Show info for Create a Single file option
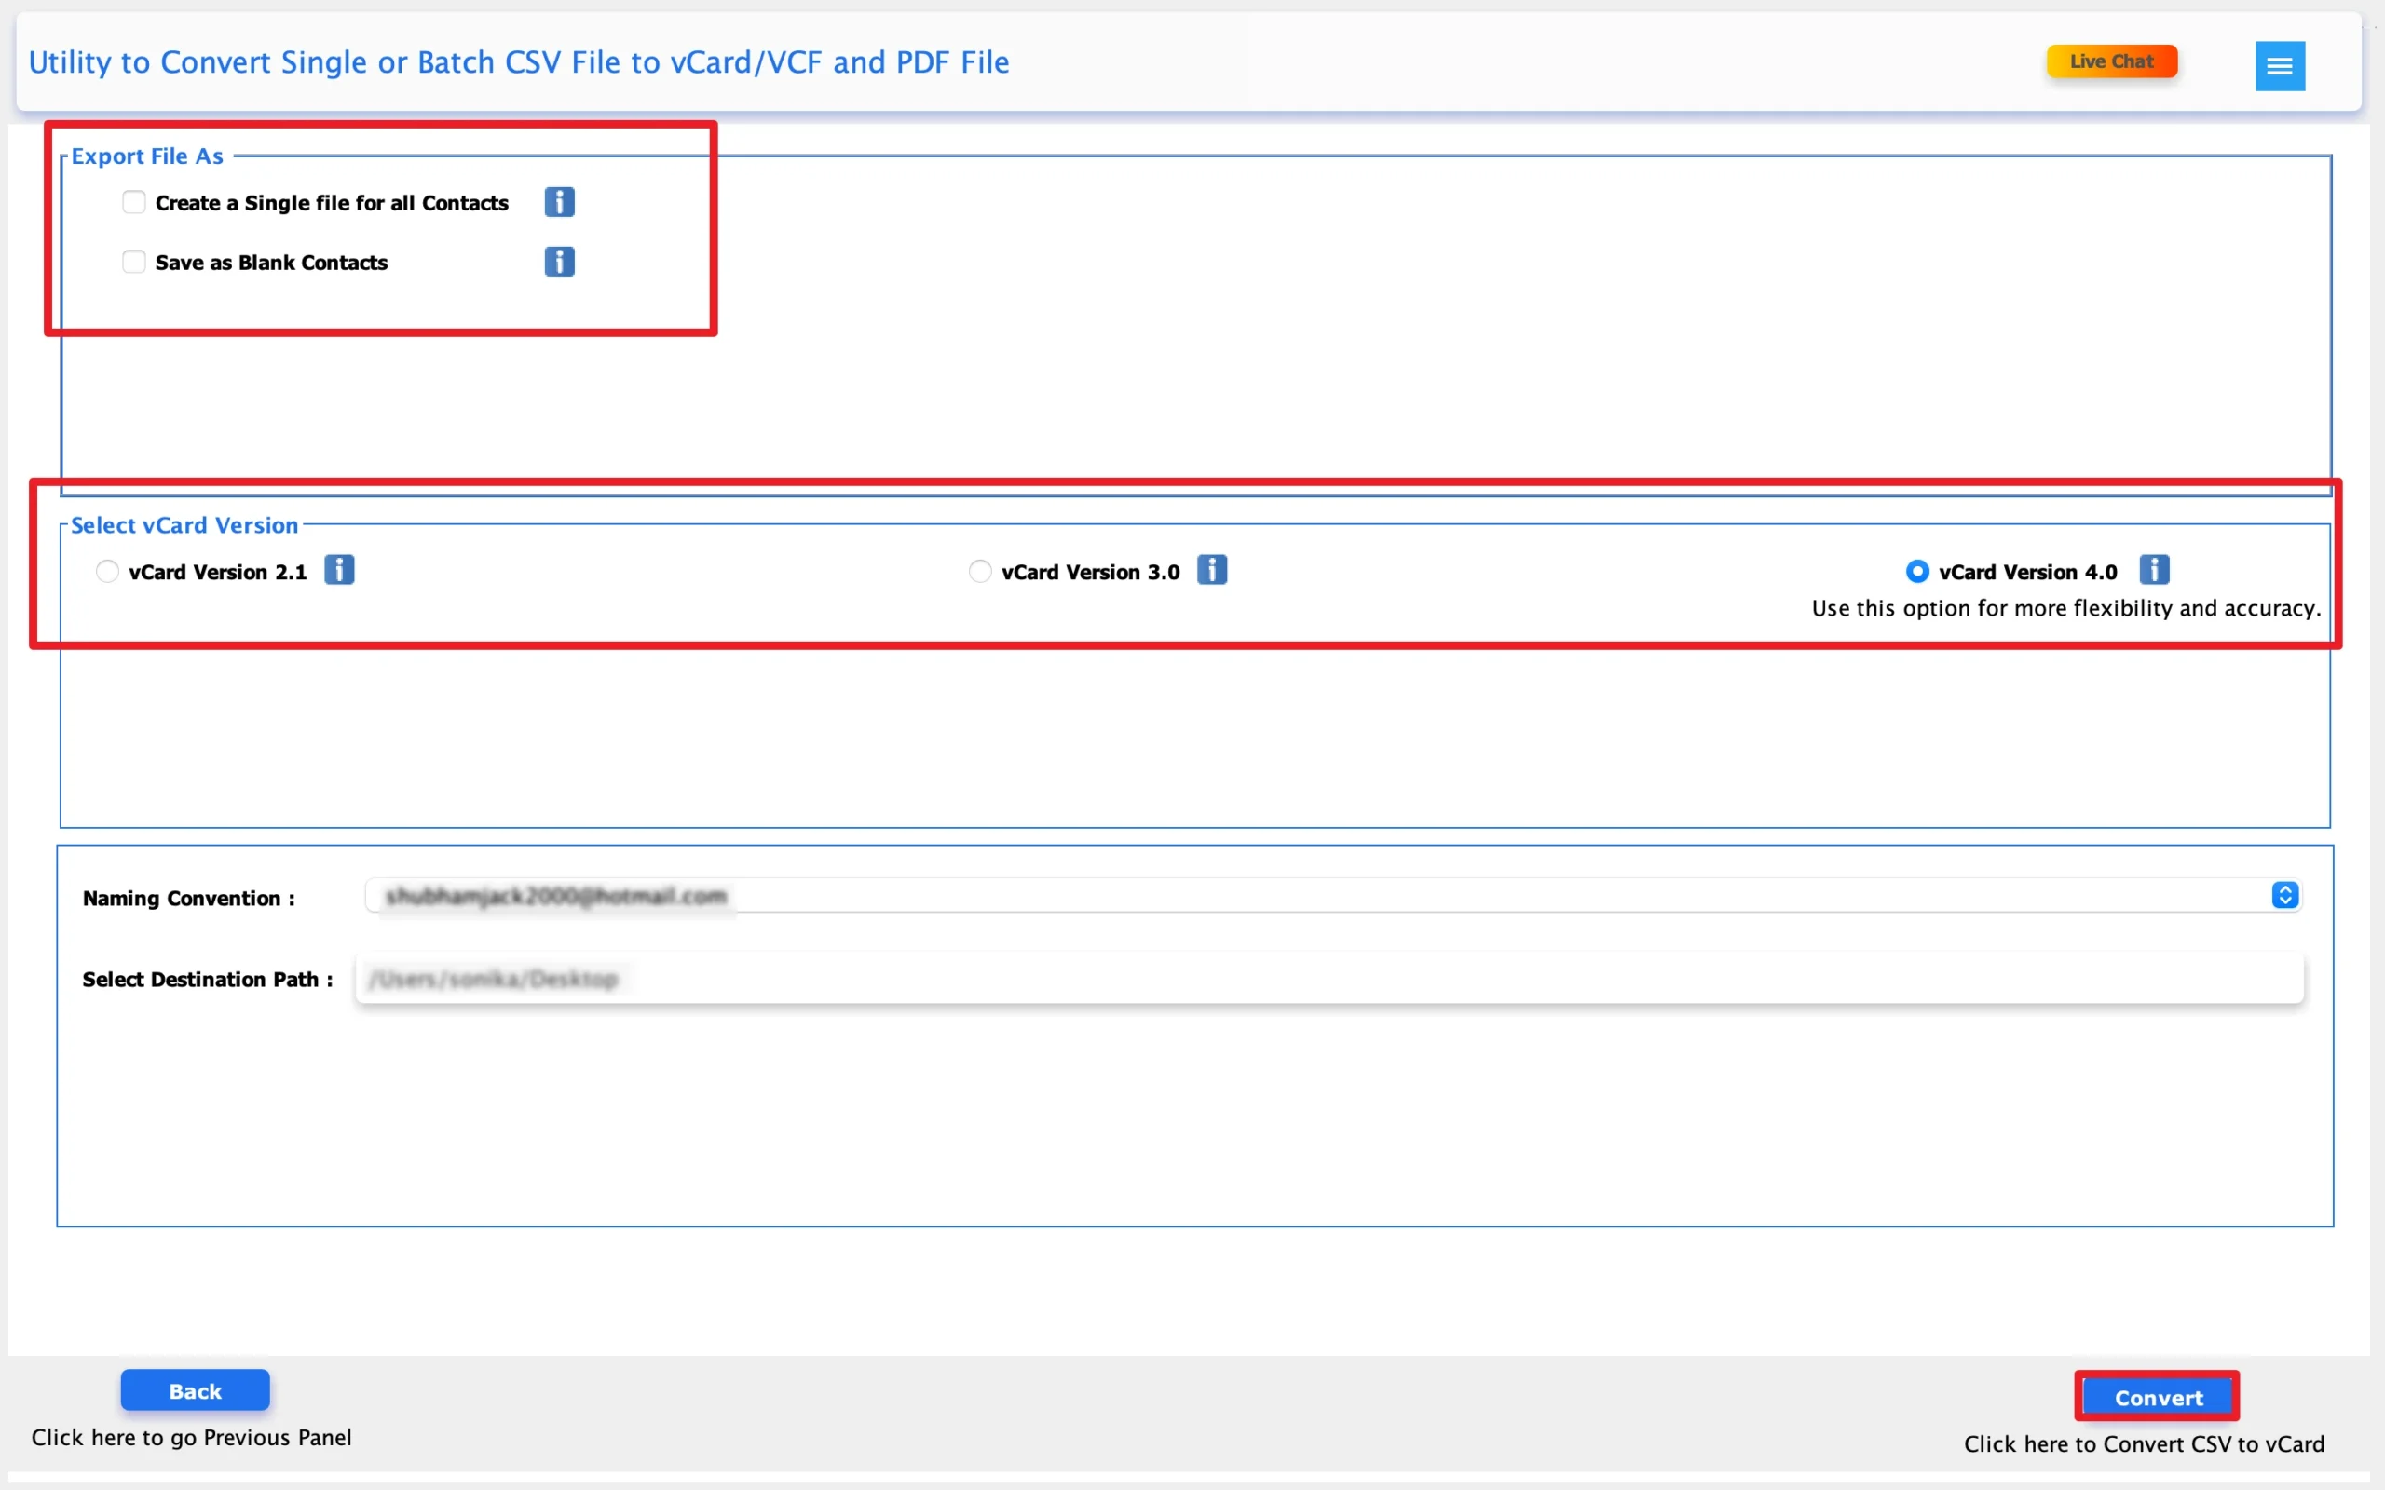The image size is (2385, 1490). click(559, 202)
